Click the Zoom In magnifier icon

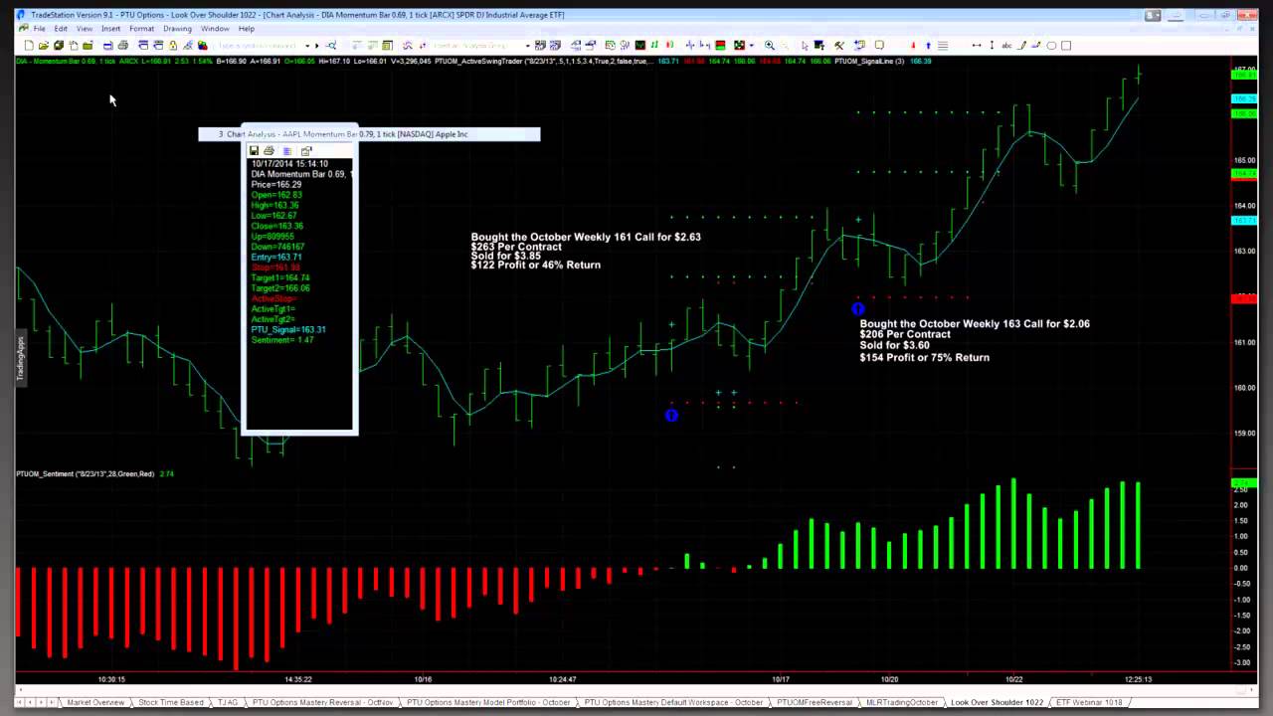point(769,46)
